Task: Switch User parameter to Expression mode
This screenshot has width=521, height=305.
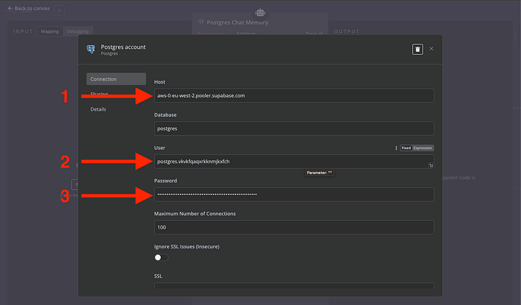Action: tap(423, 148)
